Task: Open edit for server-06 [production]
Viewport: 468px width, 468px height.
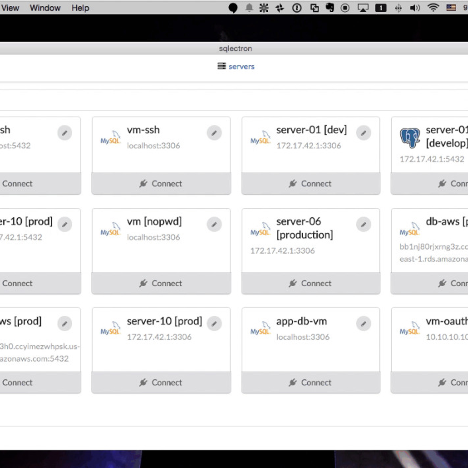Action: point(364,225)
